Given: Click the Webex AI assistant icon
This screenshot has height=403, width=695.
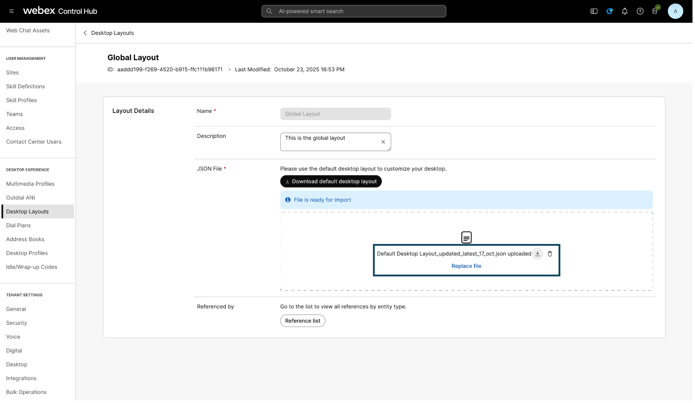Looking at the screenshot, I should [x=609, y=11].
